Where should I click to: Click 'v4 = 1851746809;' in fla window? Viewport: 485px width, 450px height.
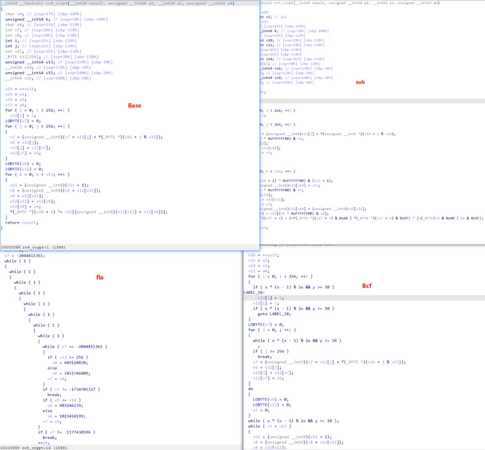(x=71, y=373)
